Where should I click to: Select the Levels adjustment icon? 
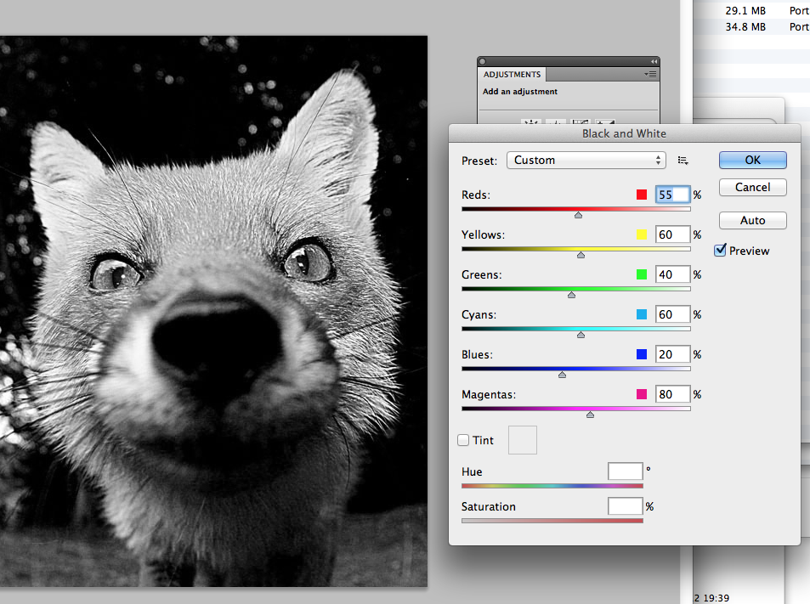point(558,122)
